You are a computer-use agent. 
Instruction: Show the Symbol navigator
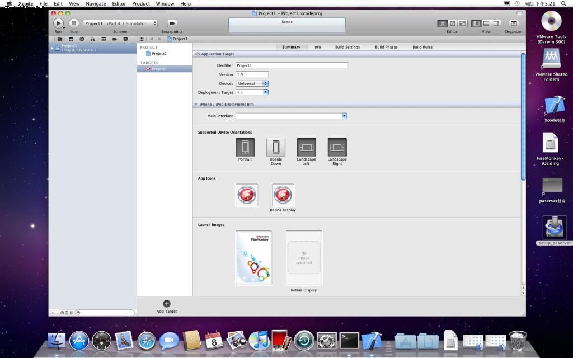point(71,39)
